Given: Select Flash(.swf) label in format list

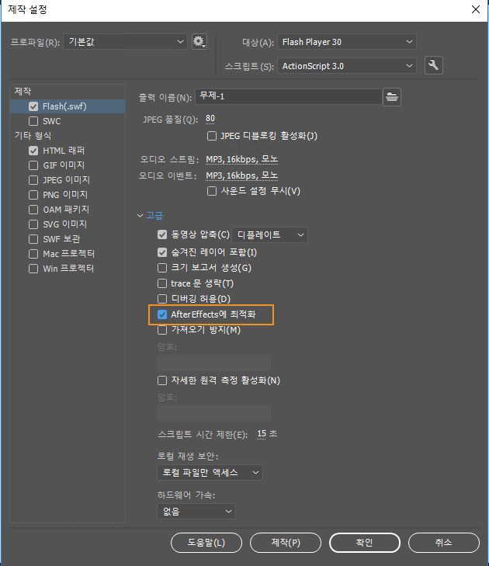Looking at the screenshot, I should [64, 106].
